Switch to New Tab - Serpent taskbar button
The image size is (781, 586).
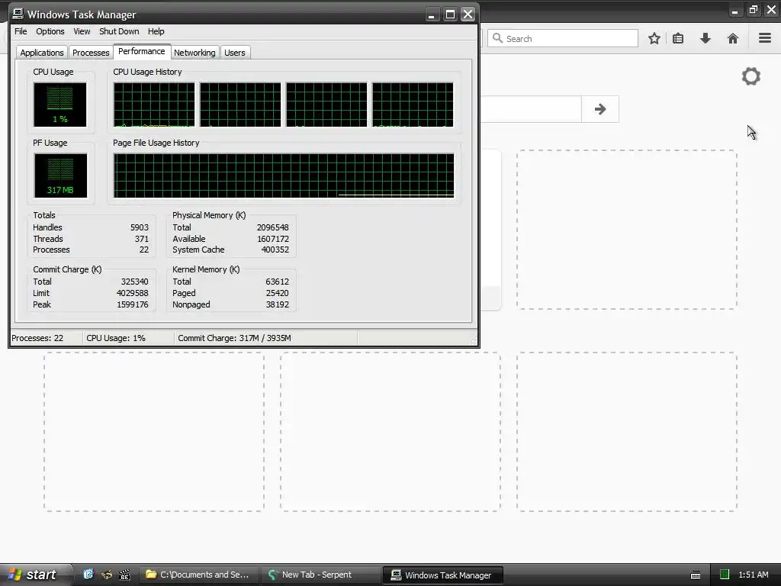click(x=320, y=575)
